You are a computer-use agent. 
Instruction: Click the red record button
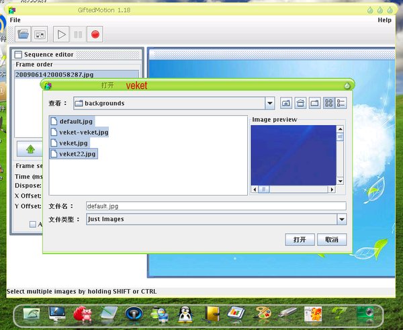95,34
